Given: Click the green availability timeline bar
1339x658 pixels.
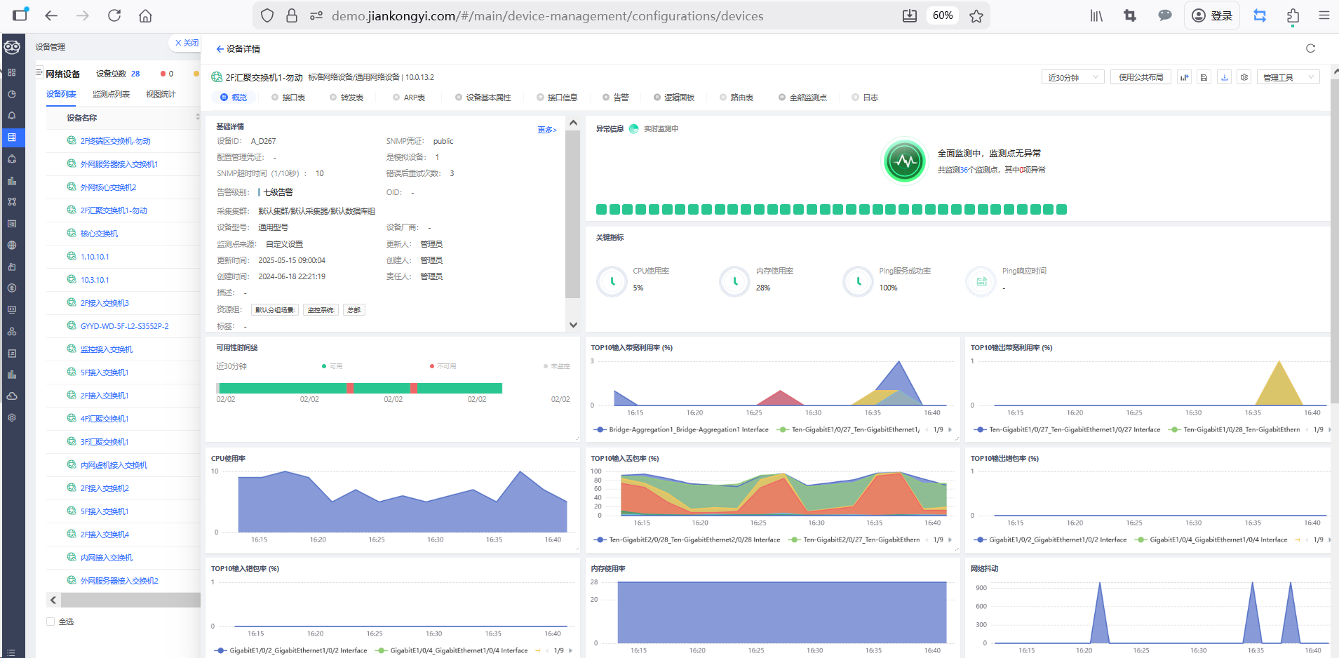Looking at the screenshot, I should point(360,388).
